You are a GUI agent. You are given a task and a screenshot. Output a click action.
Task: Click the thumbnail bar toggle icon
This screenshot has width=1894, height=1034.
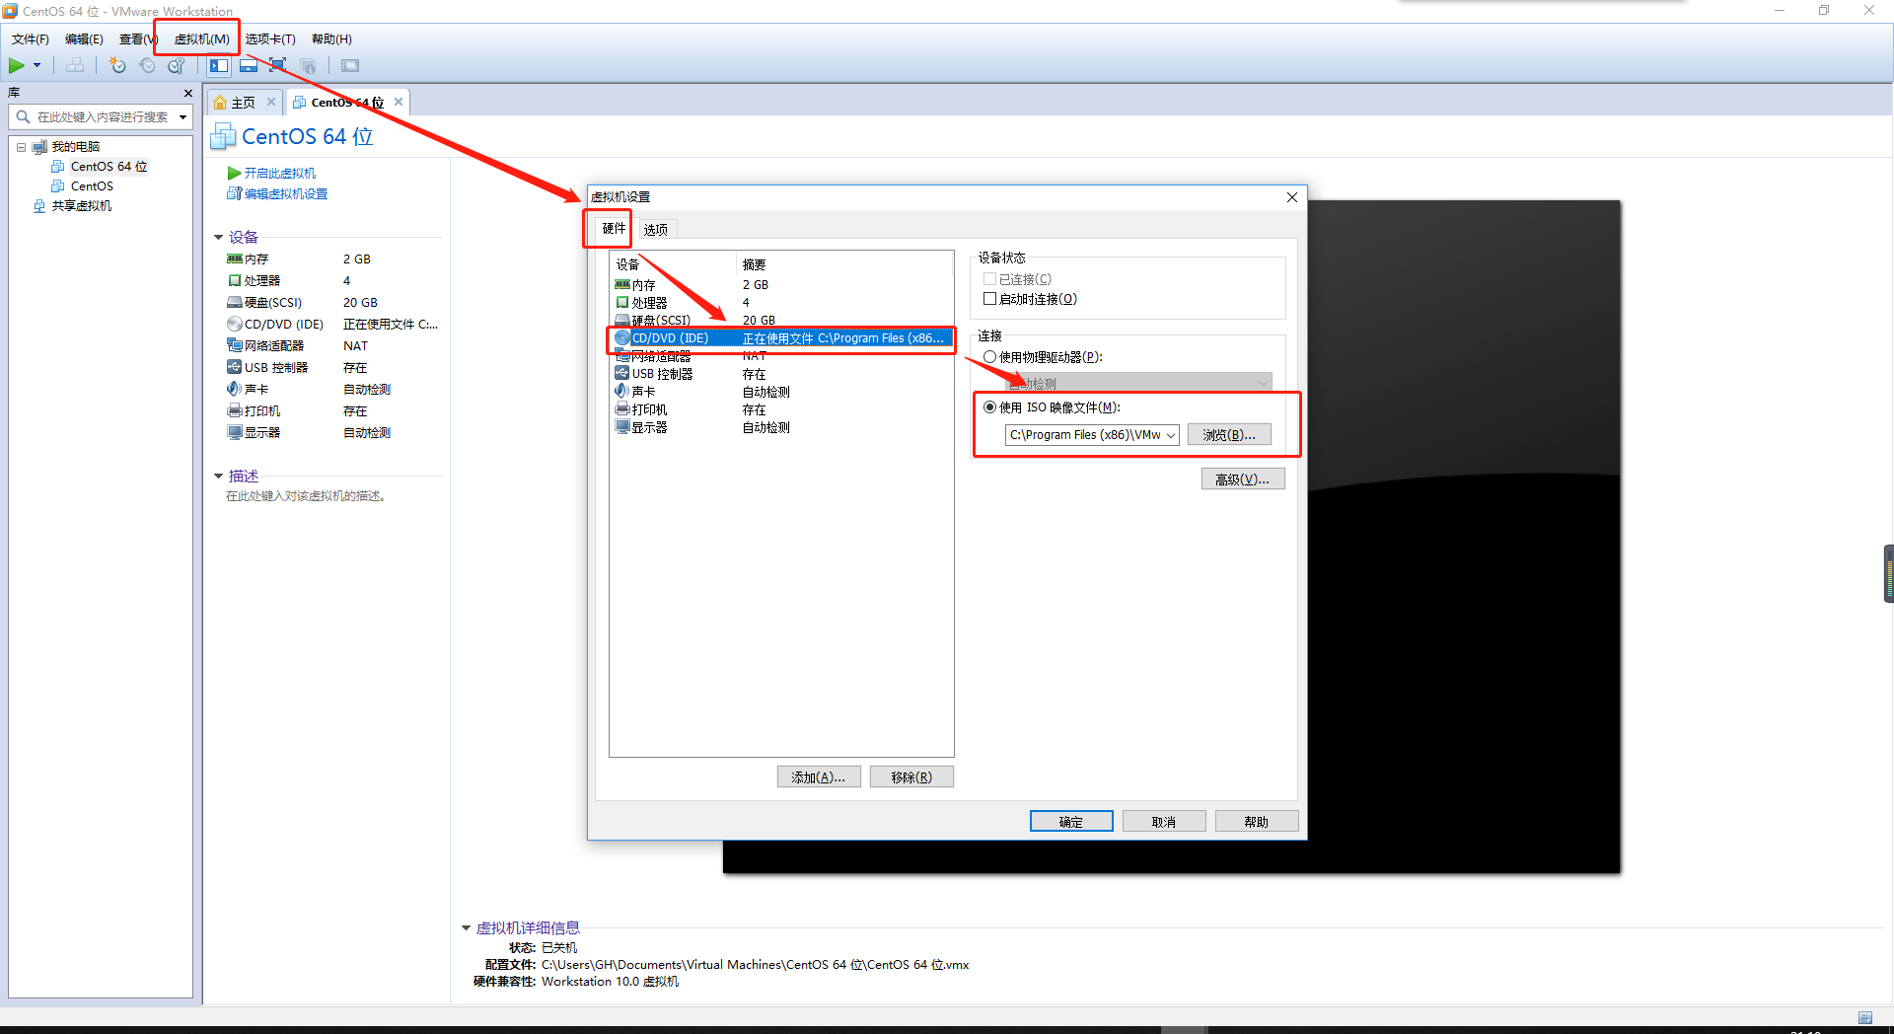tap(249, 66)
